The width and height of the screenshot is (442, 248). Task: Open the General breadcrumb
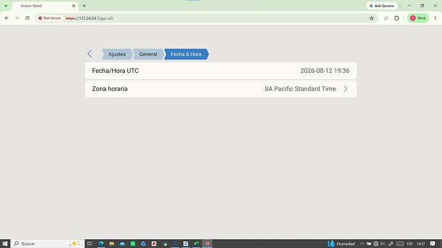point(148,54)
